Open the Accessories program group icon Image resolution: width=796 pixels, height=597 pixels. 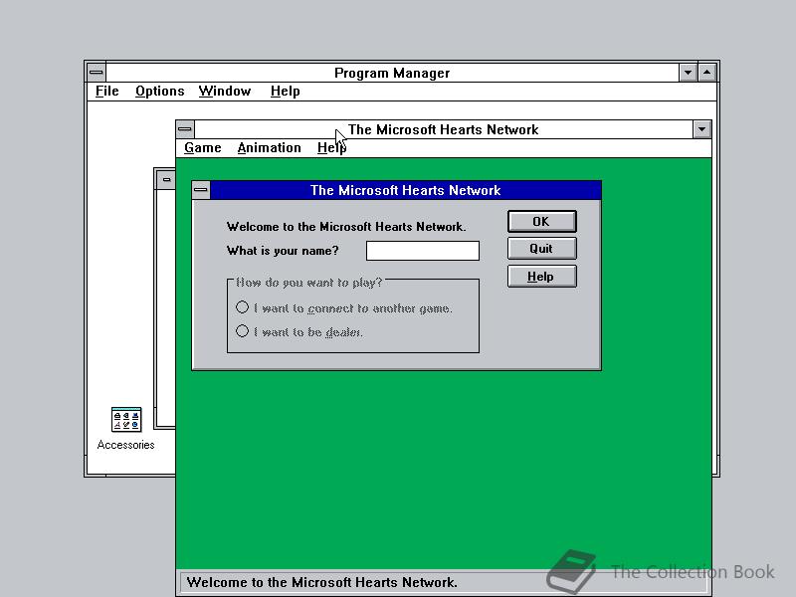(x=125, y=419)
